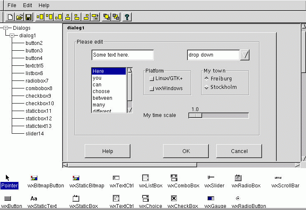The height and width of the screenshot is (210, 306).
Task: Select the single-line wxTextCtrl tool in top row
Action: tap(122, 182)
